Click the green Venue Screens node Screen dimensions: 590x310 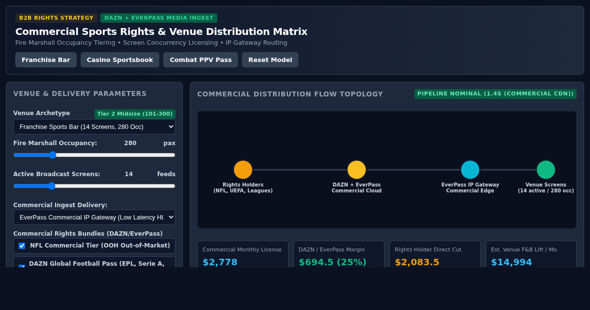tap(546, 170)
